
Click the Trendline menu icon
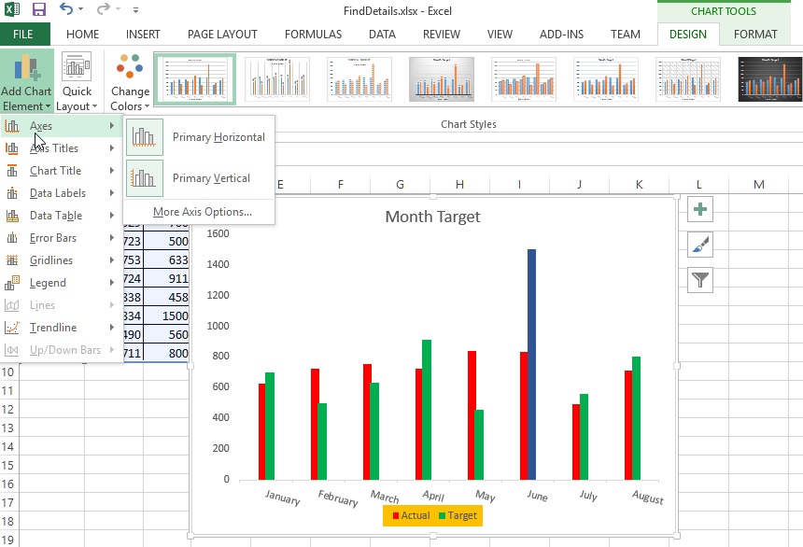pyautogui.click(x=12, y=328)
